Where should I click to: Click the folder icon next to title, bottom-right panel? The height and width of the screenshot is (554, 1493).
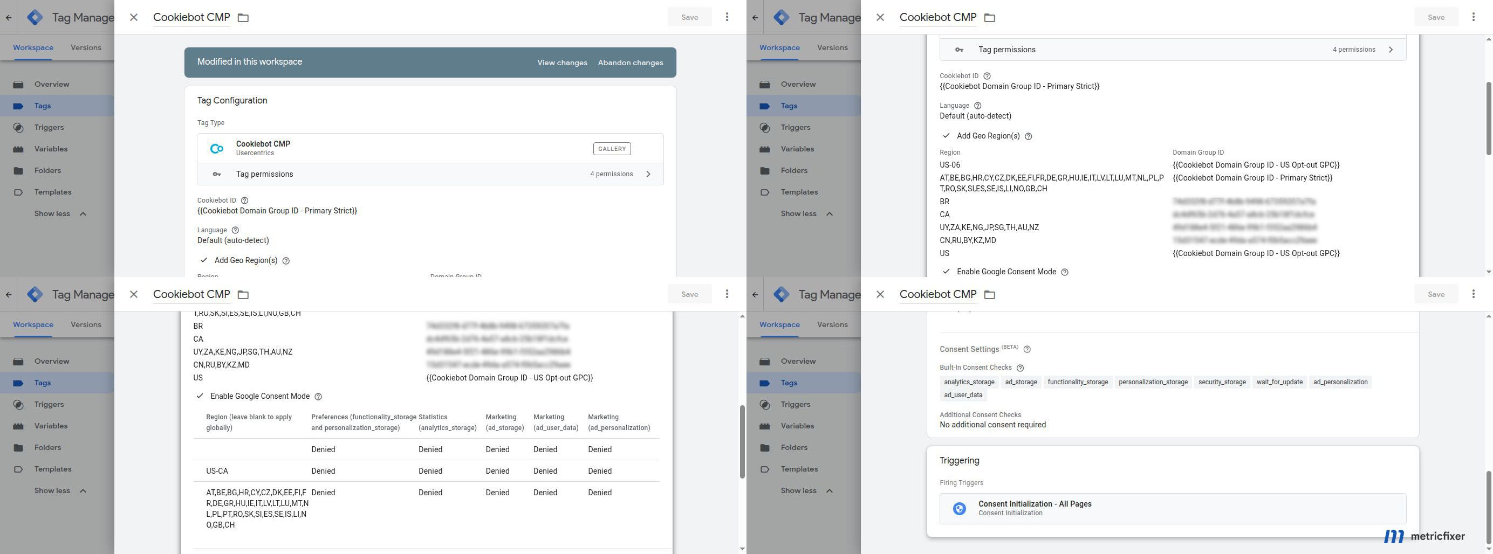(x=990, y=295)
